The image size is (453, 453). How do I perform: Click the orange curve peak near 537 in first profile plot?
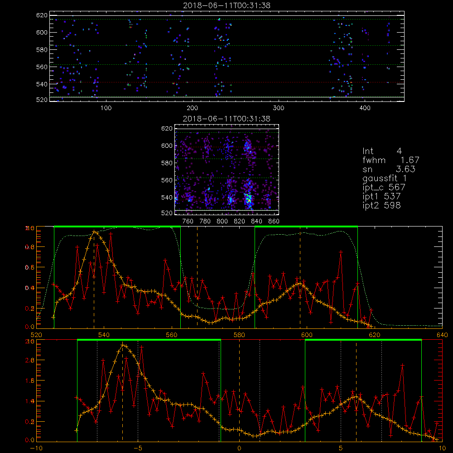pyautogui.click(x=94, y=231)
